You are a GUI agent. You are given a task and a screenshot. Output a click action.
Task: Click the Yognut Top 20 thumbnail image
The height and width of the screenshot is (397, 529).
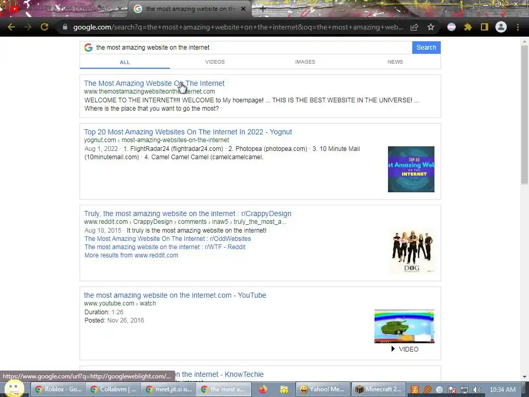pyautogui.click(x=411, y=169)
